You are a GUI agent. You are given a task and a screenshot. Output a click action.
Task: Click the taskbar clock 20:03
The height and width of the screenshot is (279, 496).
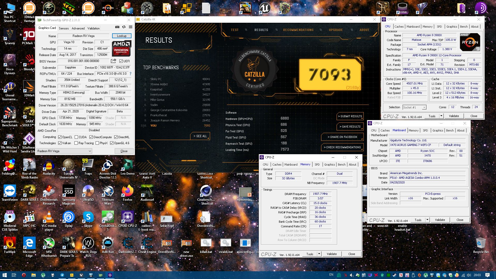(x=477, y=275)
